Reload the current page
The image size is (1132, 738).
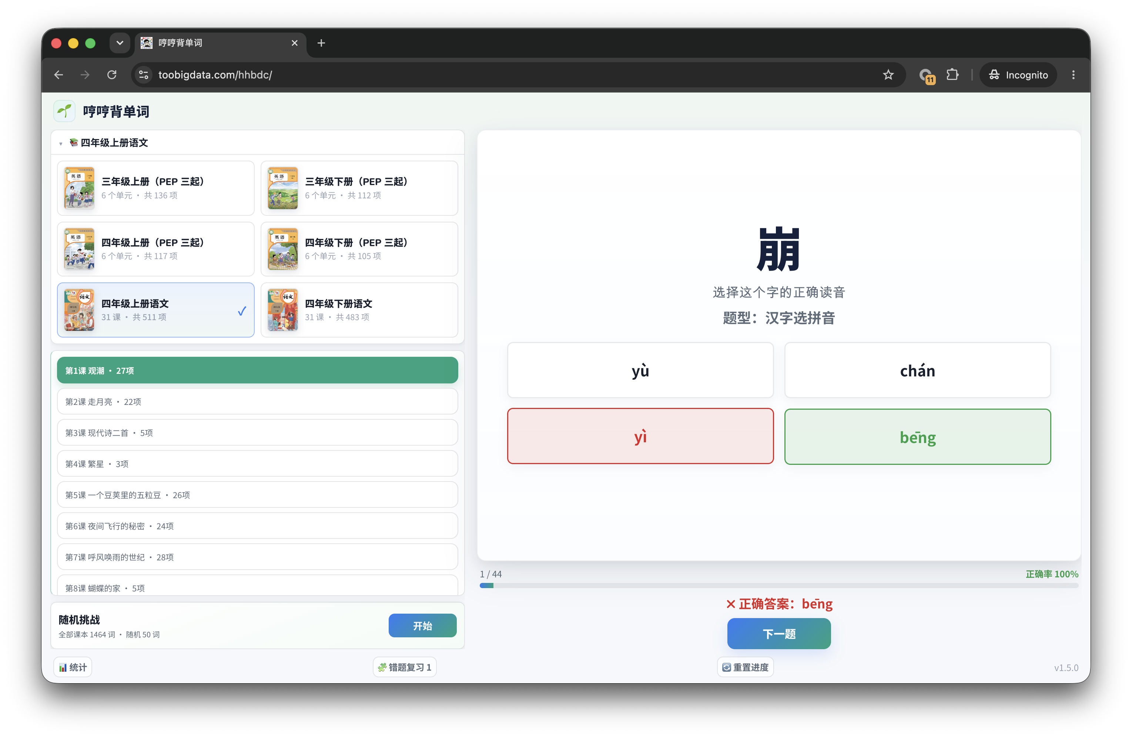[112, 75]
